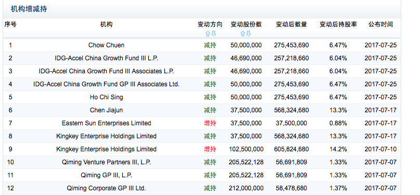
Task: Click 568,324,680 in the Chen Jiajun row
Action: [291, 110]
